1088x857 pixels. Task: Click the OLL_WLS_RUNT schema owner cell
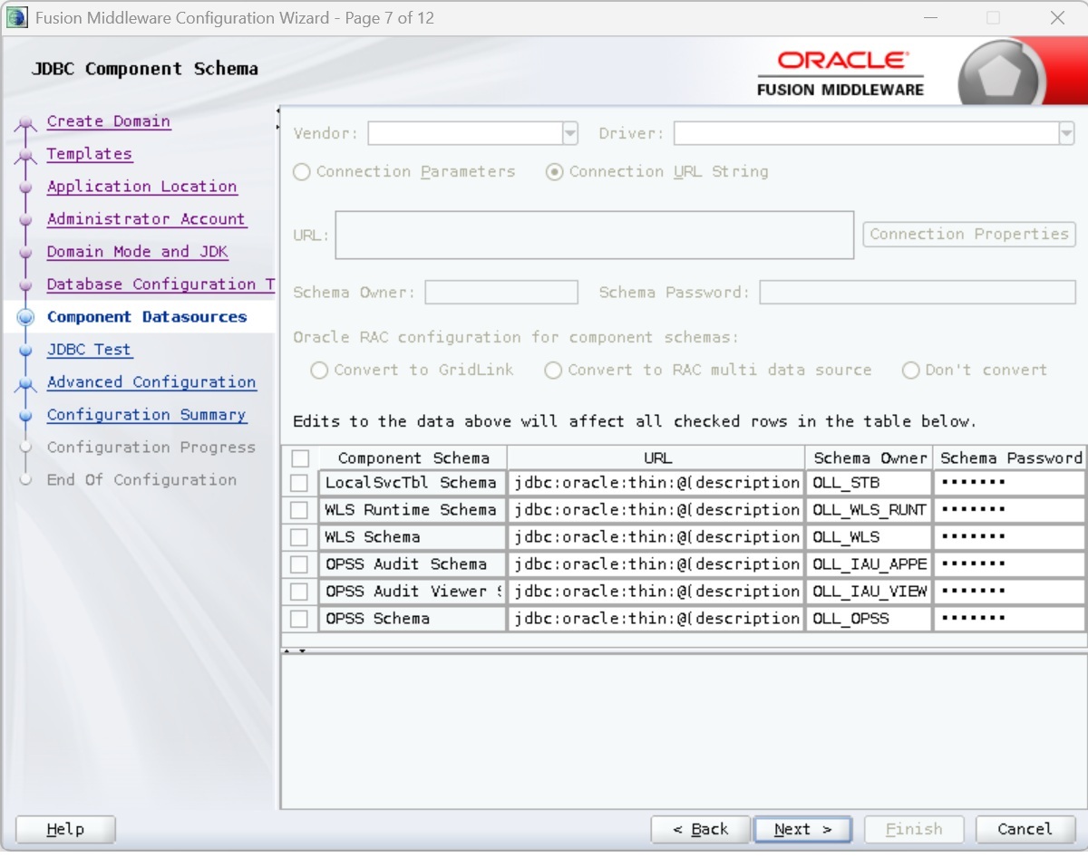coord(869,511)
